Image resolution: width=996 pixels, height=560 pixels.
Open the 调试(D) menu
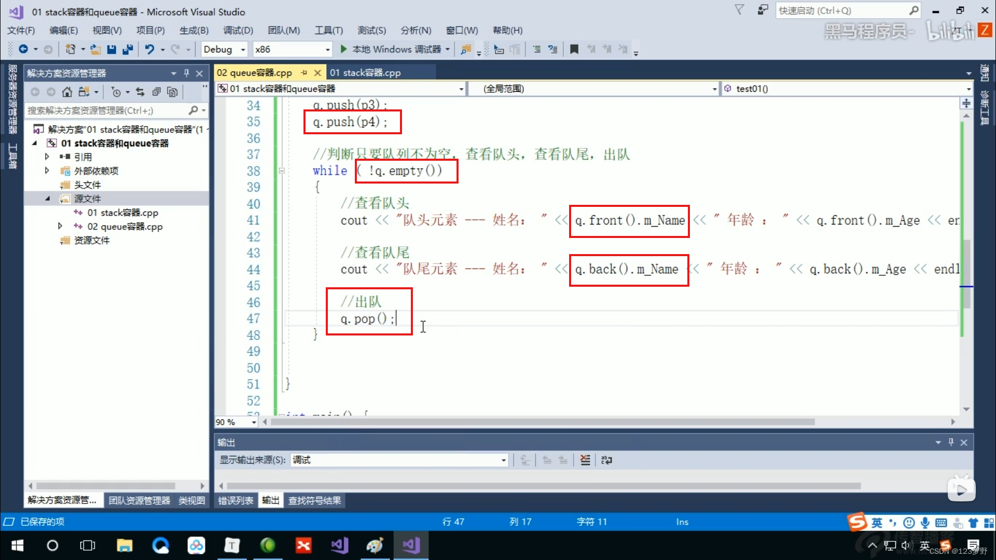click(238, 30)
